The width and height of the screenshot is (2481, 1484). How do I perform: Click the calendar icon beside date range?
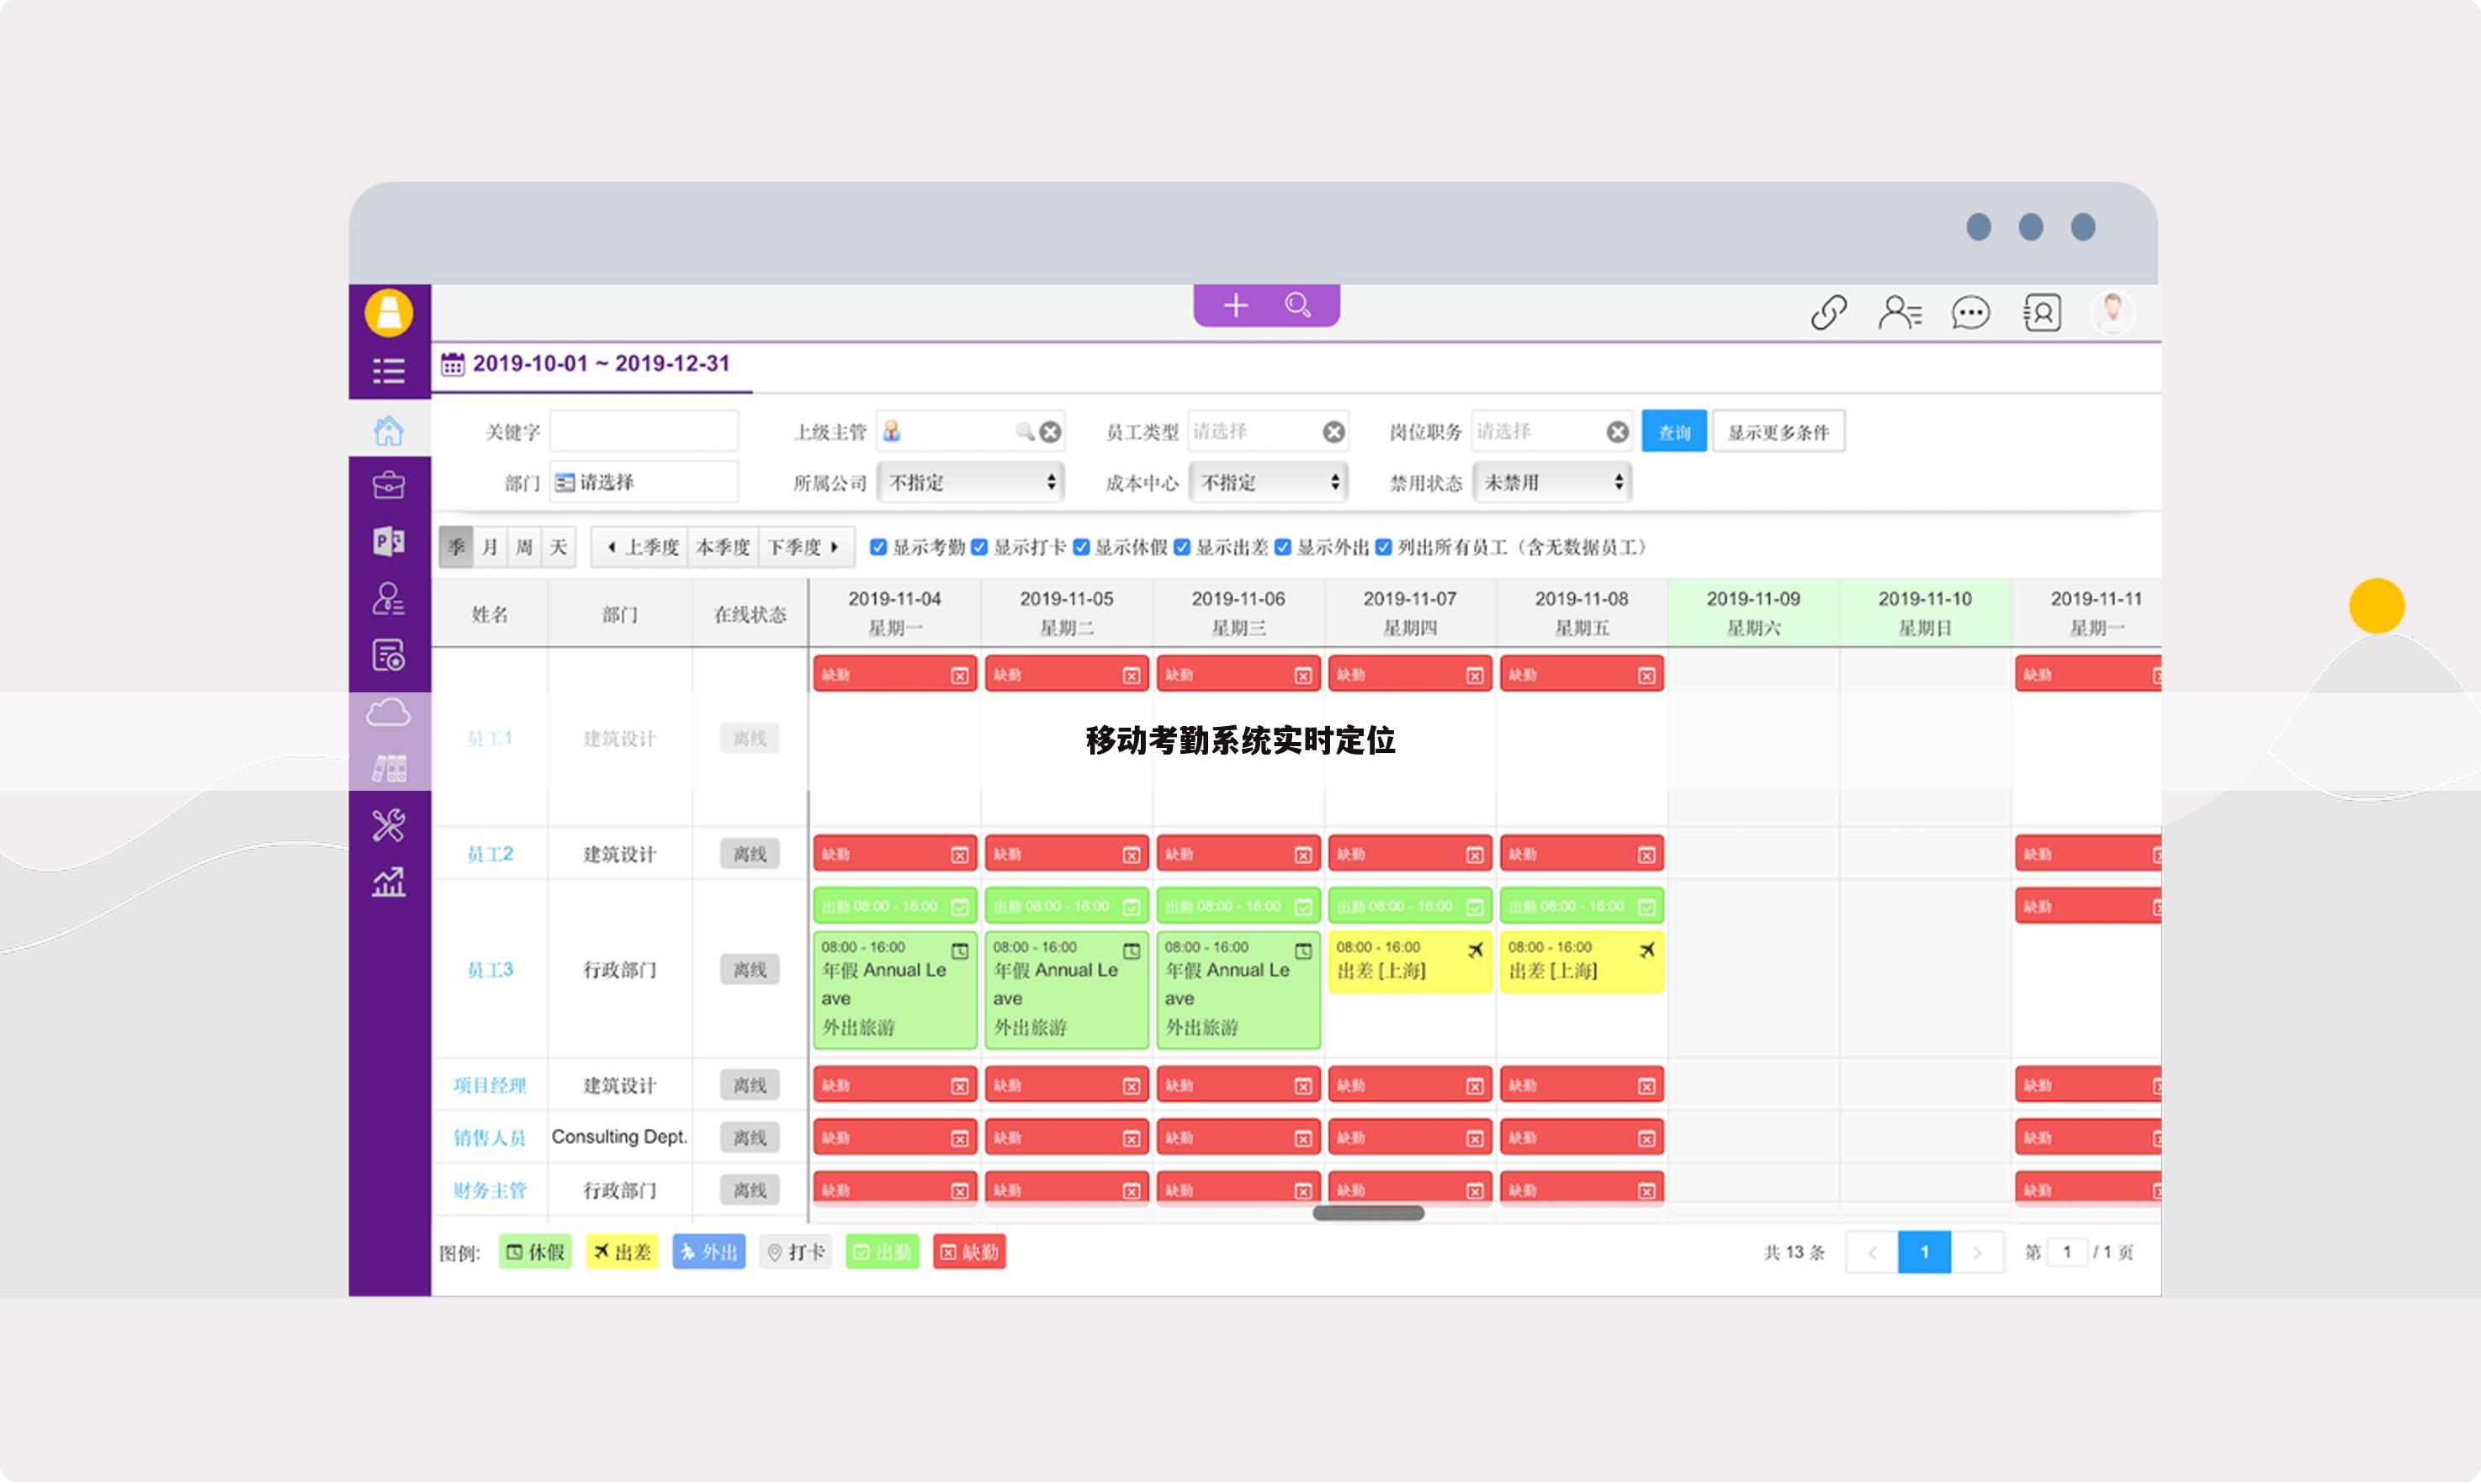coord(453,364)
